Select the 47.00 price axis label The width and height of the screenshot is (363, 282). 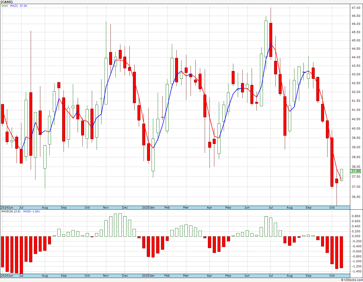[356, 8]
